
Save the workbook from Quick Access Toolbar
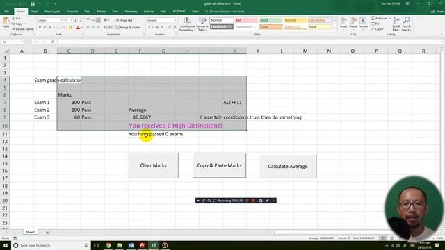(33, 3)
